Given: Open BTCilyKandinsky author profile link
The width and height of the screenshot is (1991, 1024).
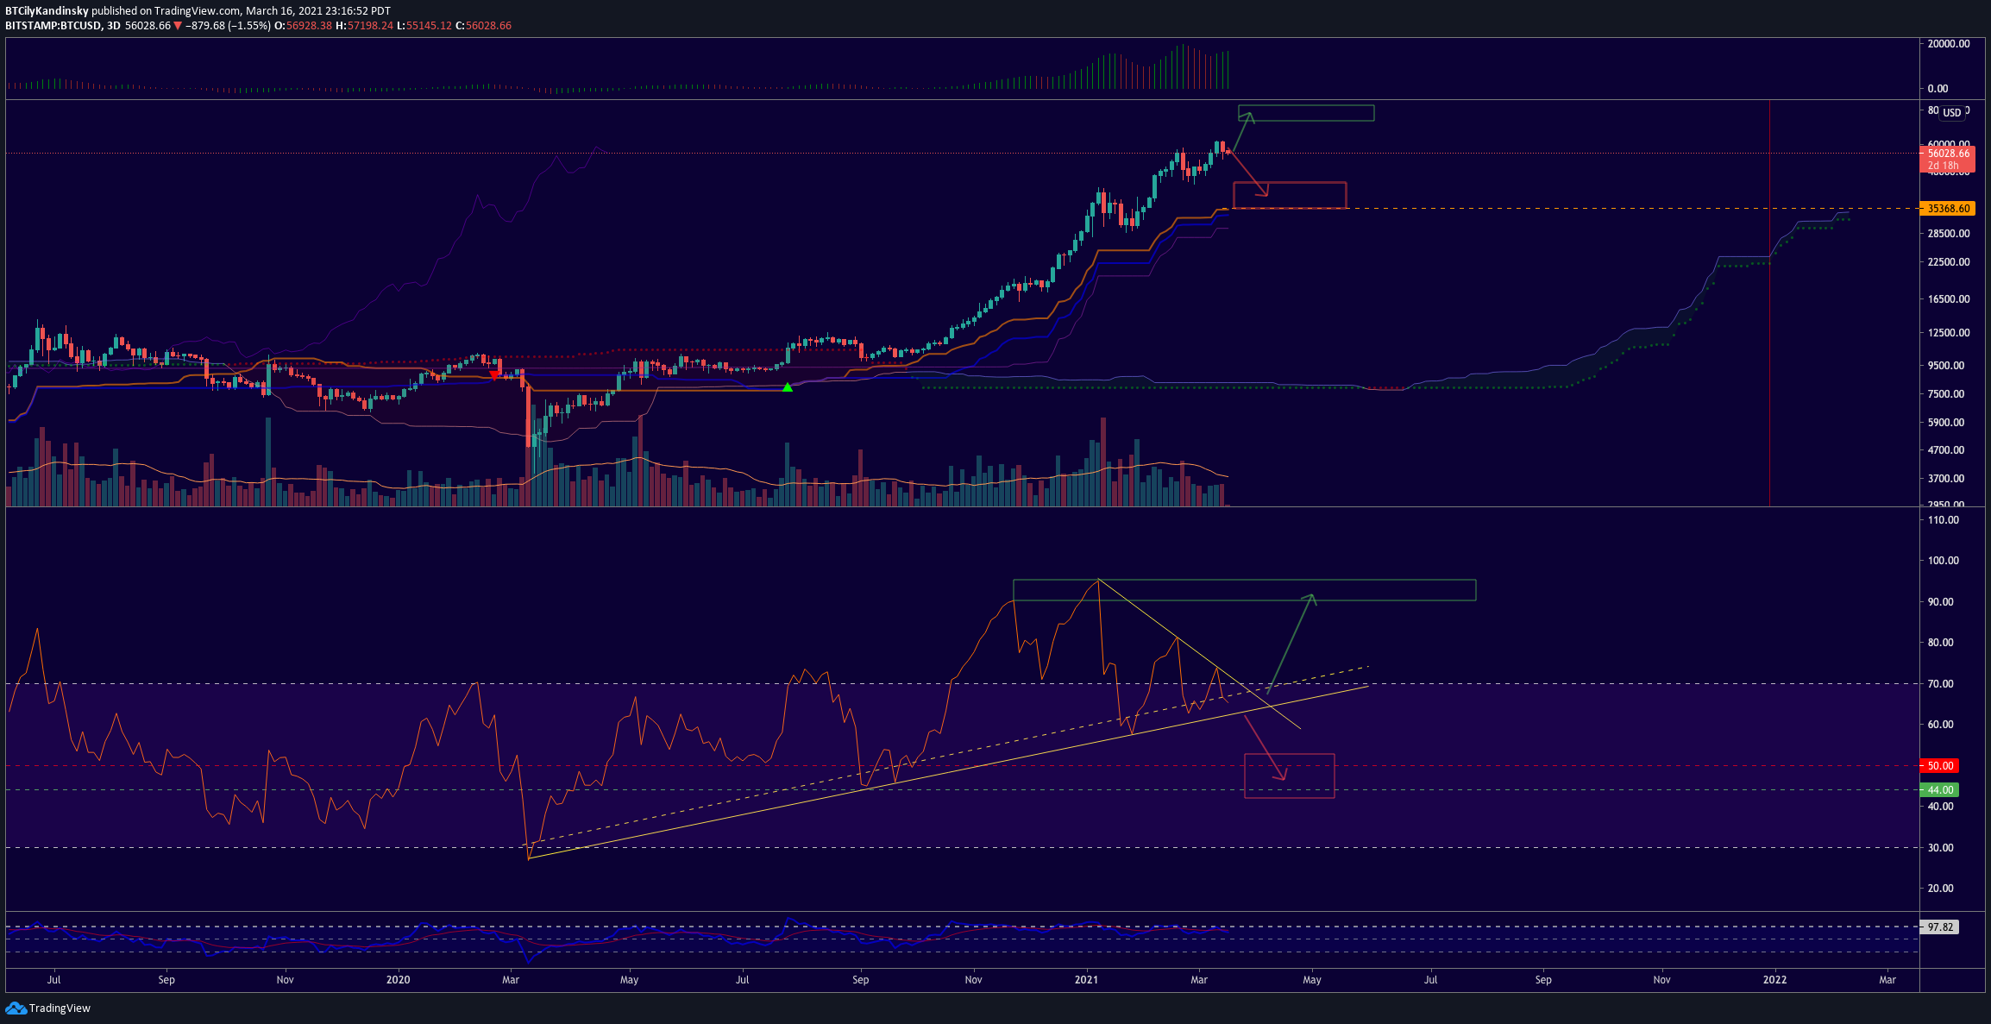Looking at the screenshot, I should (47, 11).
